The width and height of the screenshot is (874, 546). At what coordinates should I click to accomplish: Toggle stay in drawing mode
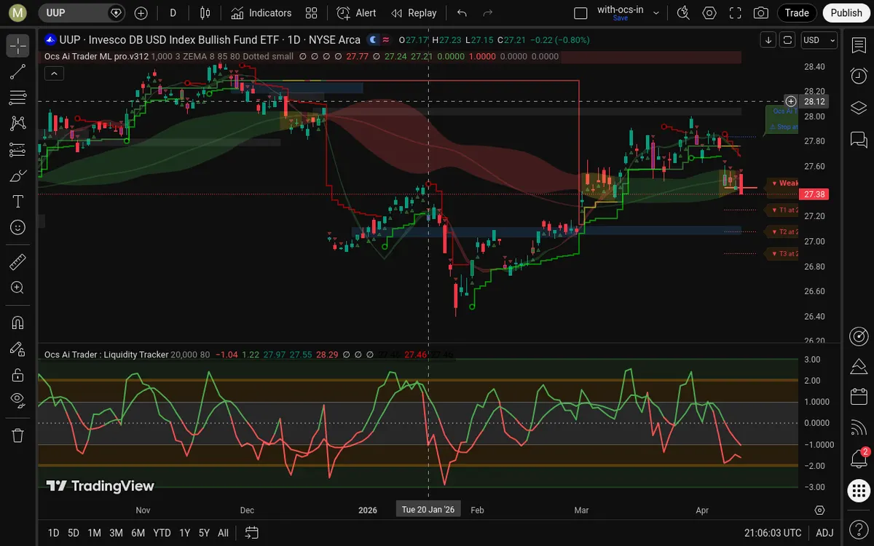point(18,349)
